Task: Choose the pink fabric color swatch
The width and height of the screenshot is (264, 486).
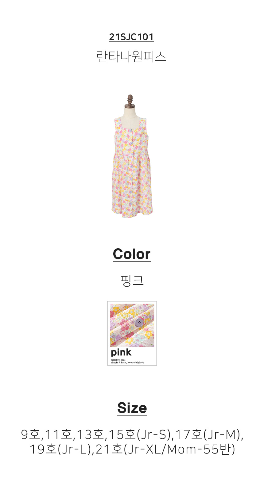Action: tap(132, 333)
